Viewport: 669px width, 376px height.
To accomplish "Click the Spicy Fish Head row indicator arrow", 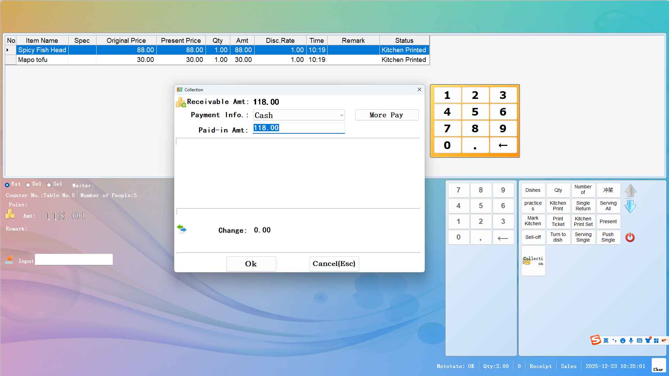I will 8,50.
